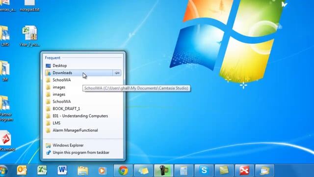Select the IM folder icon on the desktop
The height and width of the screenshot is (177, 314).
point(5,71)
